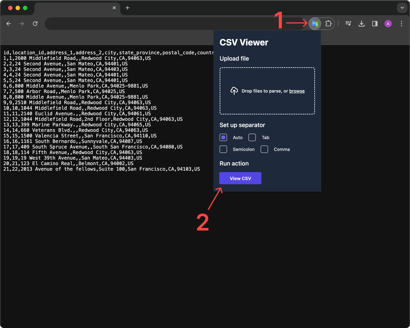Go back to the previous page
The height and width of the screenshot is (328, 410).
coord(9,24)
